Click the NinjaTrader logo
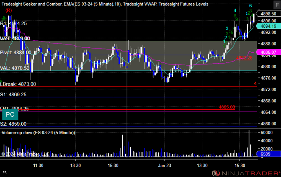Viewport: 281px width, 177px height. pos(246,173)
